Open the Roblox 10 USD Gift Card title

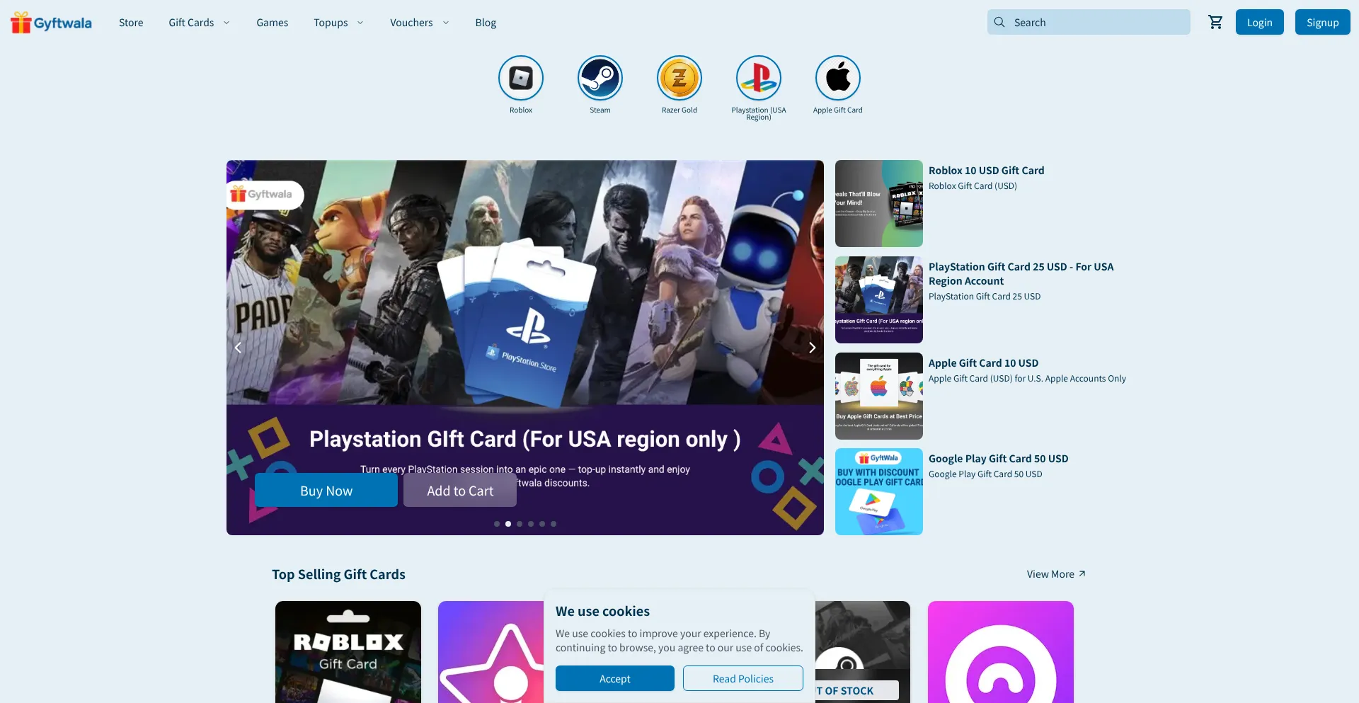[987, 171]
